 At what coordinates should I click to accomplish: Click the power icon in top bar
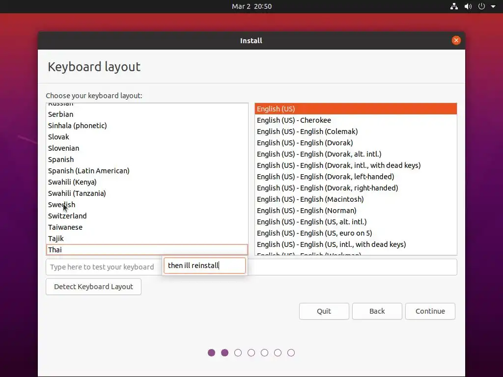481,6
